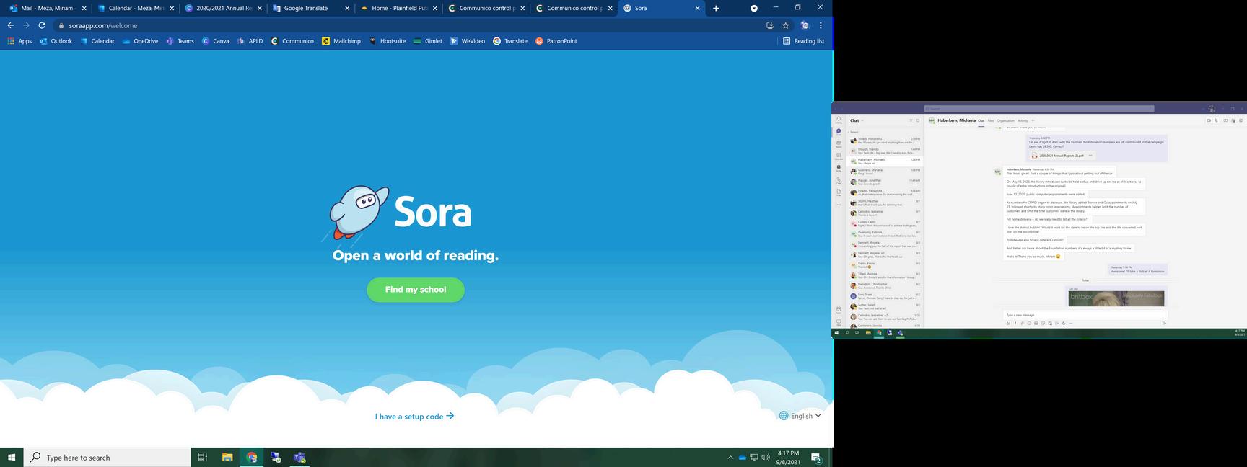Click the install app icon in address bar
The image size is (1247, 467).
(x=770, y=25)
